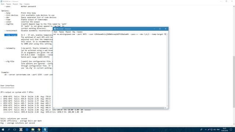Click the --time option in README
Viewport: 235px width, 132px height.
tap(7, 19)
